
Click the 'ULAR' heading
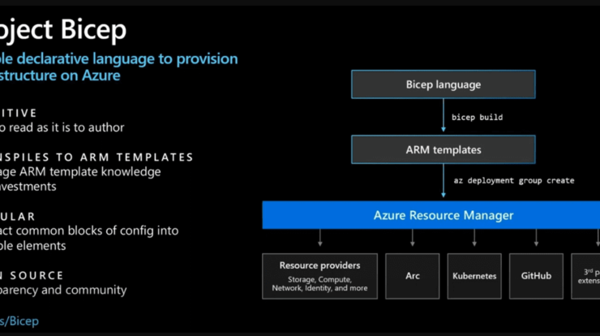(x=18, y=217)
